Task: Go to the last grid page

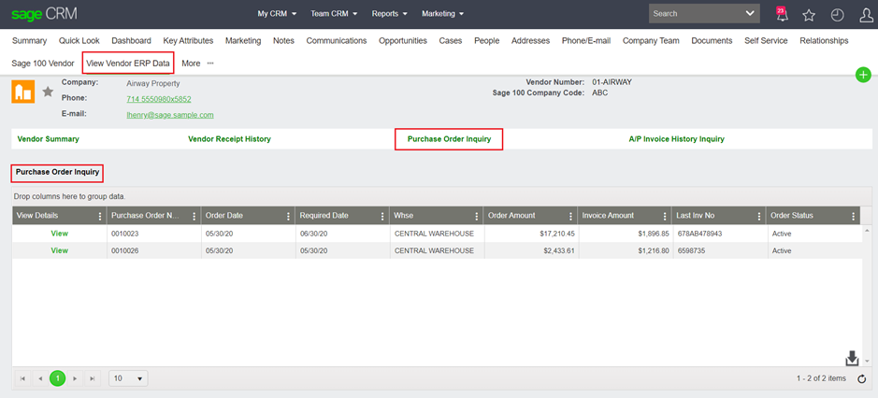Action: [x=92, y=378]
